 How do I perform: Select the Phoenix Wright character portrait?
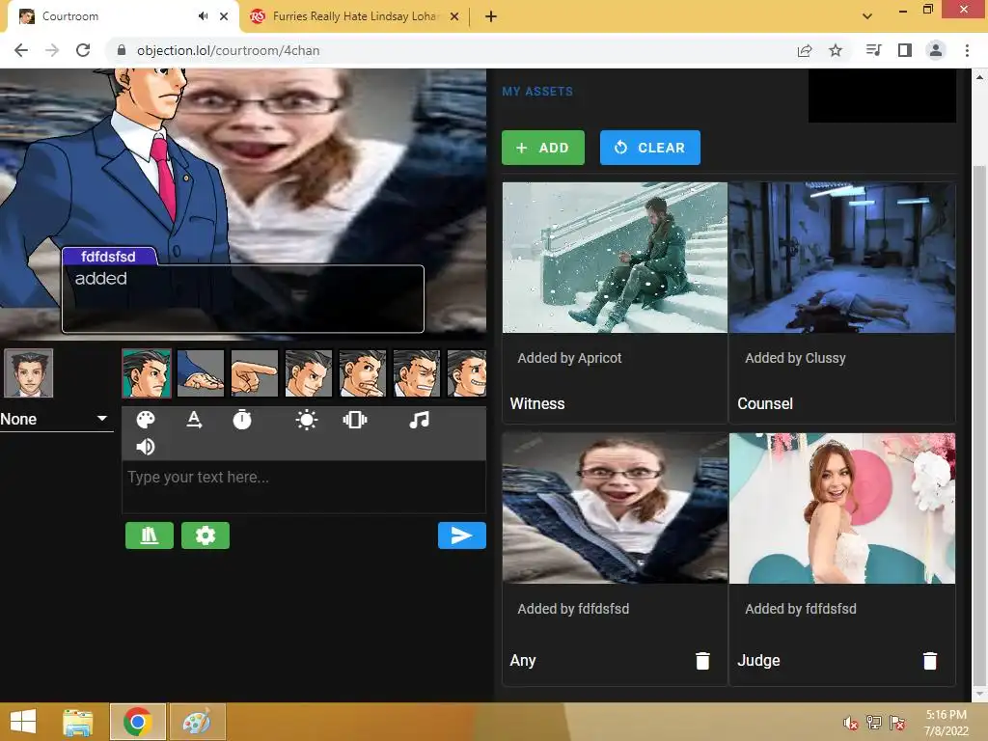28,373
